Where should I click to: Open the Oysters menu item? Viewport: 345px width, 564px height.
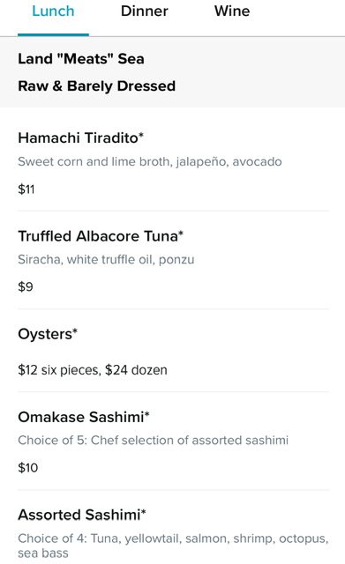[x=48, y=334]
